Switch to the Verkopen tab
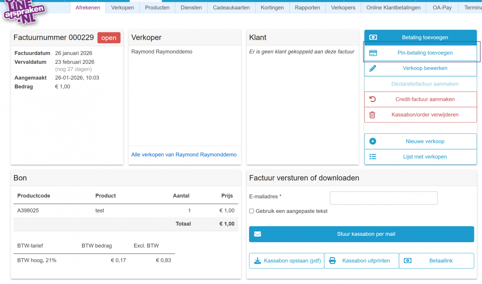Viewport: 482px width, 284px height. pos(122,7)
